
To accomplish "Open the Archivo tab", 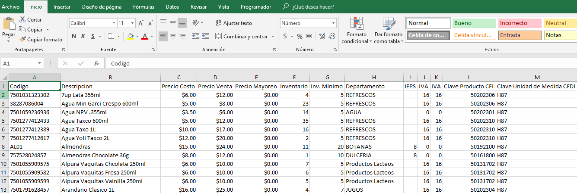I will pos(11,7).
